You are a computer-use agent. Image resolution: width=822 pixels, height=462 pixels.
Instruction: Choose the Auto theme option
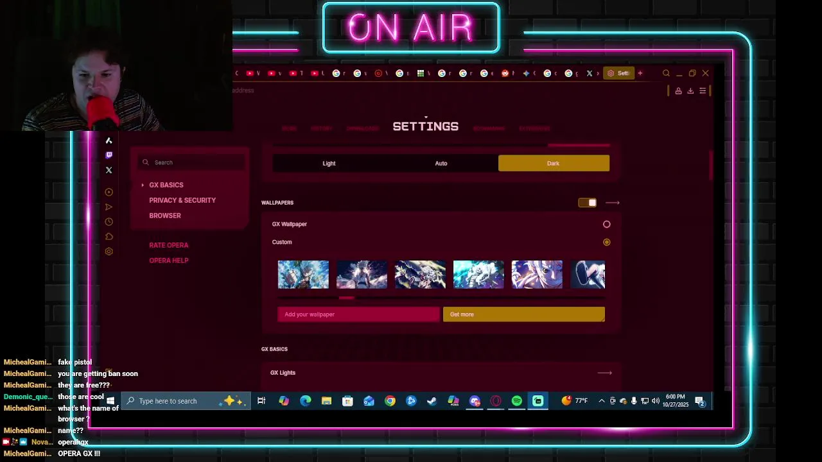pyautogui.click(x=441, y=163)
